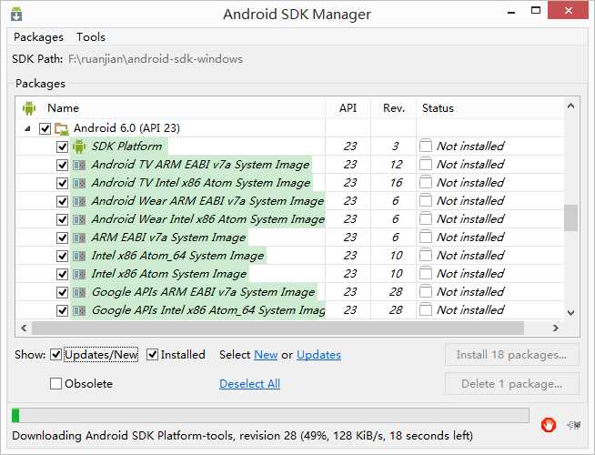595x455 pixels.
Task: Click the Android TV Intel x86 Atom image icon
Action: (x=79, y=183)
